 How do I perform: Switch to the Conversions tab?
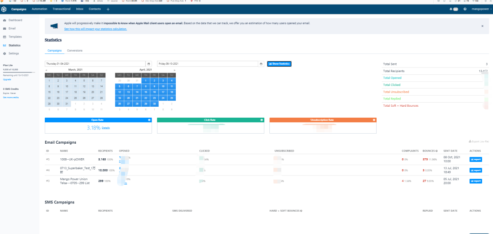(74, 51)
